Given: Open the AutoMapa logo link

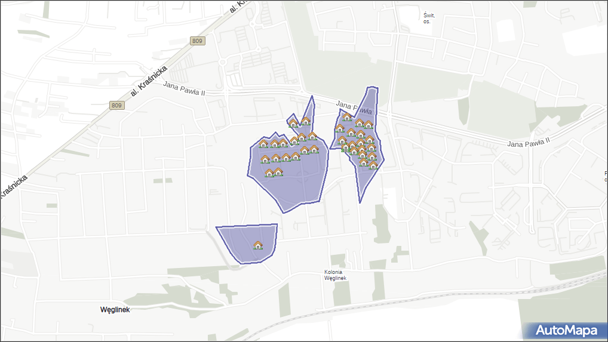Looking at the screenshot, I should coord(566,331).
